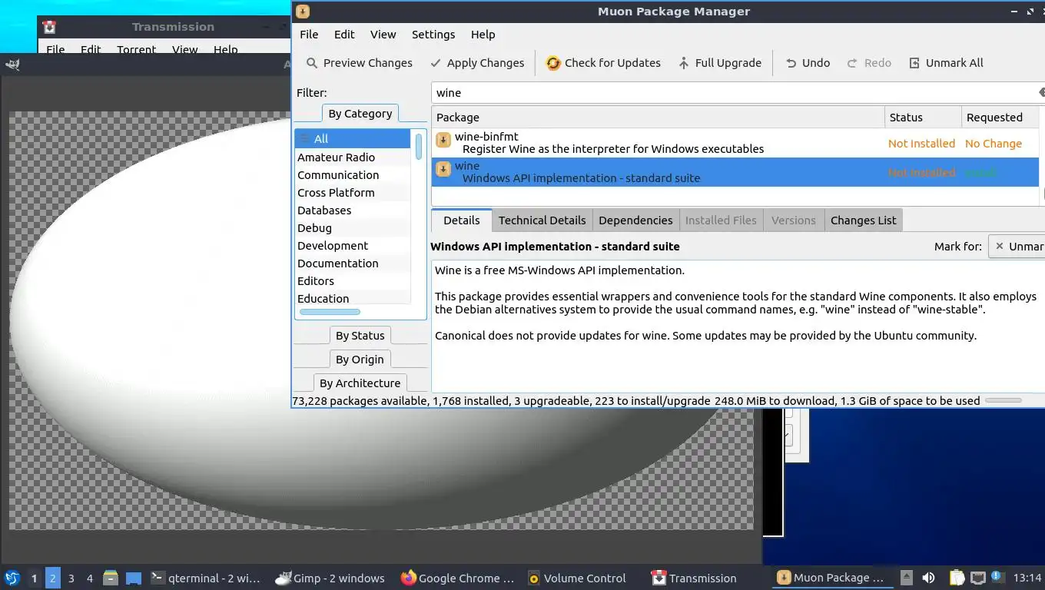Click the wine filter search field

(x=734, y=93)
